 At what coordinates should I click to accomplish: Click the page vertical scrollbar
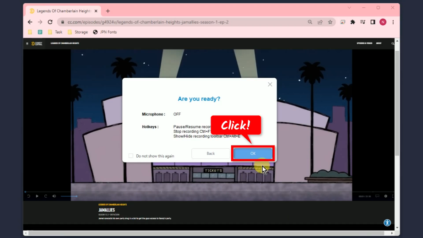tap(397, 103)
